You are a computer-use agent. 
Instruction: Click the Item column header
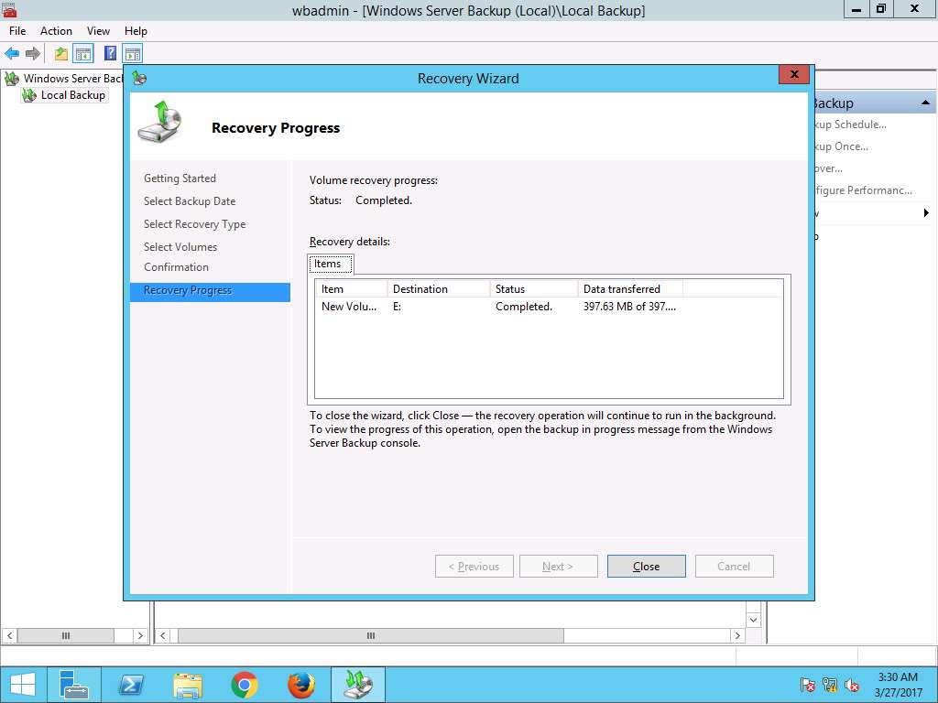click(x=351, y=288)
